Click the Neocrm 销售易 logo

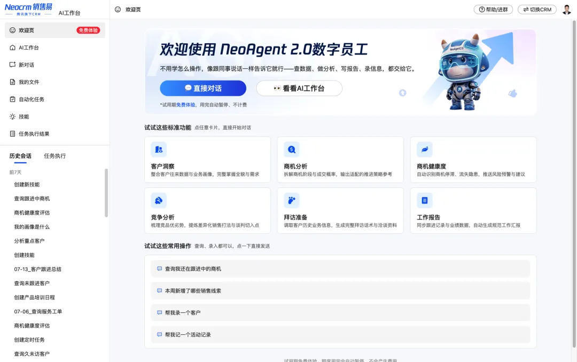(x=29, y=9)
